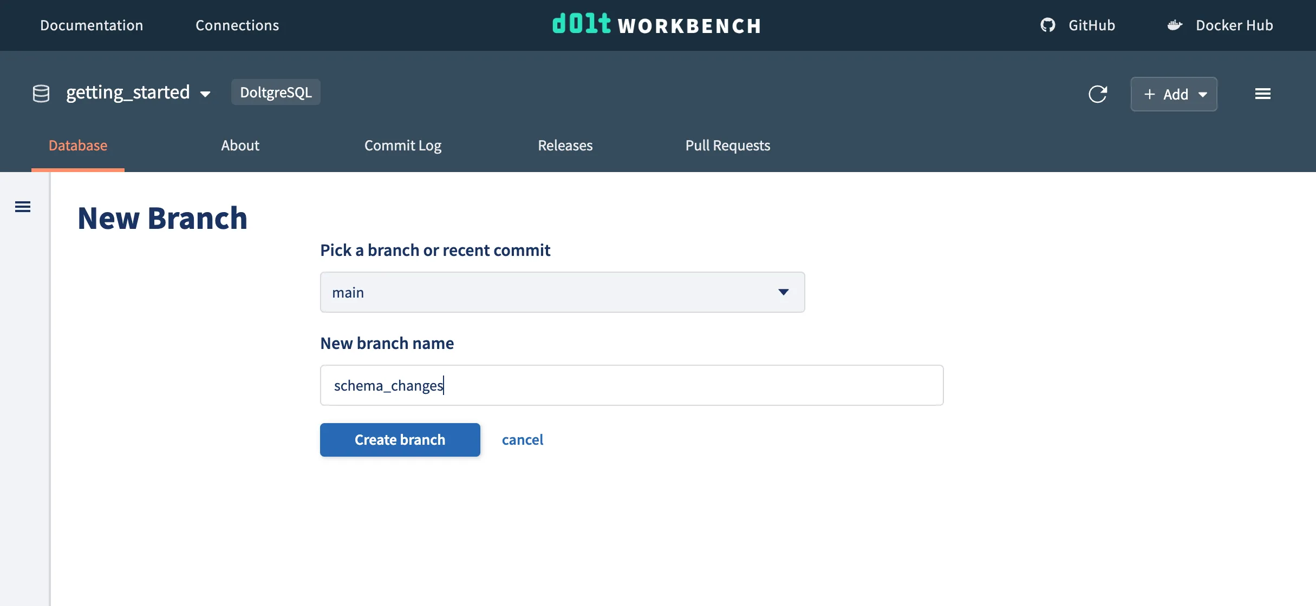
Task: Click the cancel link
Action: (522, 439)
